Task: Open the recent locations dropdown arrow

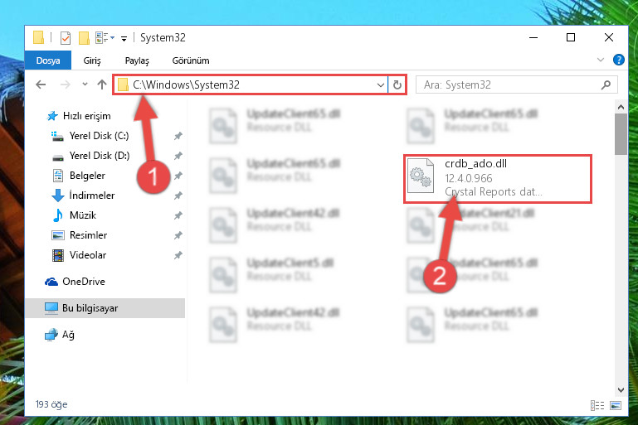Action: tap(85, 85)
